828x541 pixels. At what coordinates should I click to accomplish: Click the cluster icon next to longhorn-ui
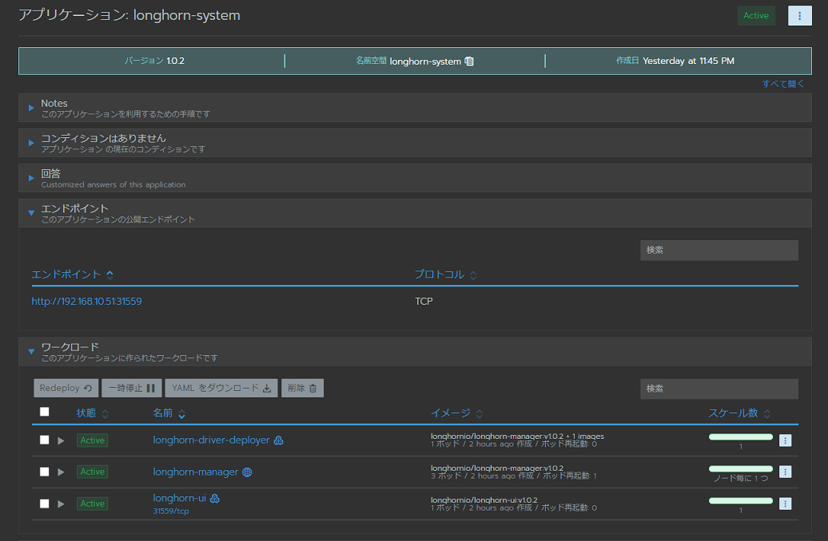pos(214,498)
